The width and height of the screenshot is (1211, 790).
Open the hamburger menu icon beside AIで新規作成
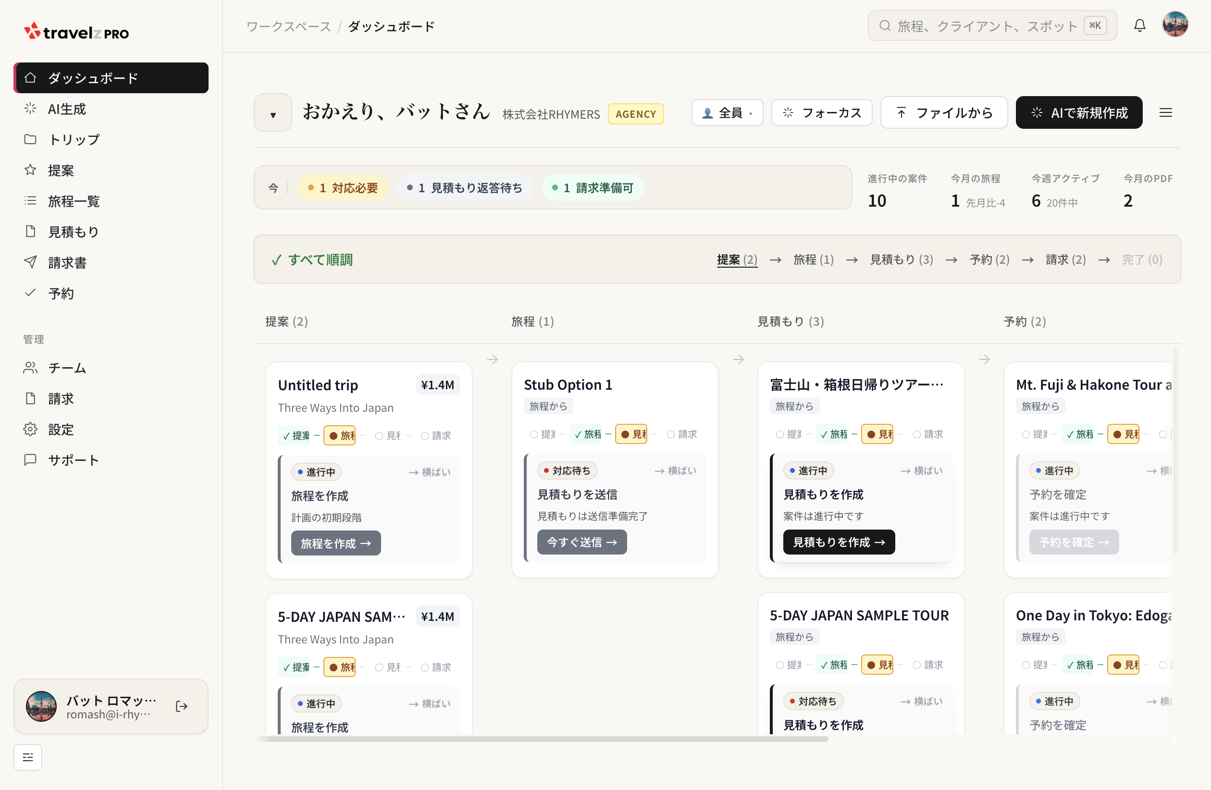pos(1166,113)
